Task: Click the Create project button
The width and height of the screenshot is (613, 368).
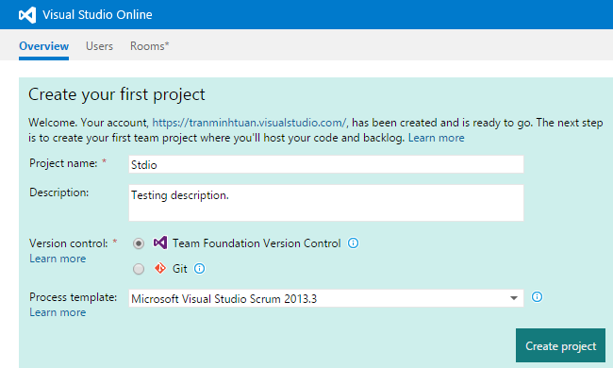Action: pos(560,345)
